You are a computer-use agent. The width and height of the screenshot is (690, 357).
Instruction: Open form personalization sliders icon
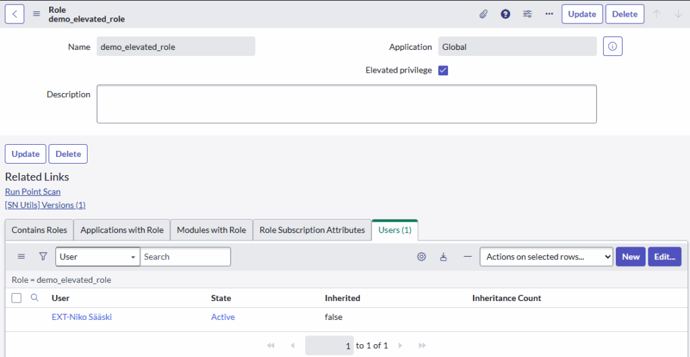click(527, 14)
